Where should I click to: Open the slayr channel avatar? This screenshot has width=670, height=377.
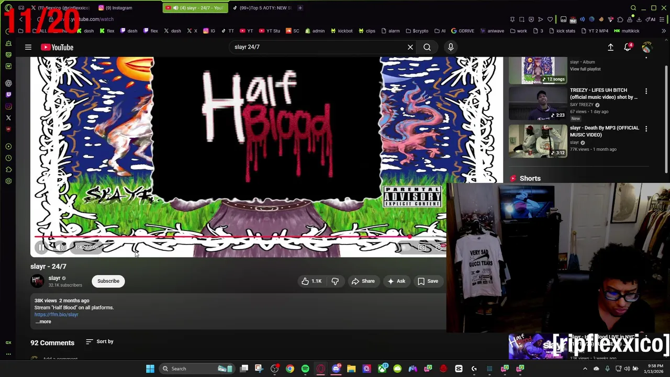tap(37, 281)
